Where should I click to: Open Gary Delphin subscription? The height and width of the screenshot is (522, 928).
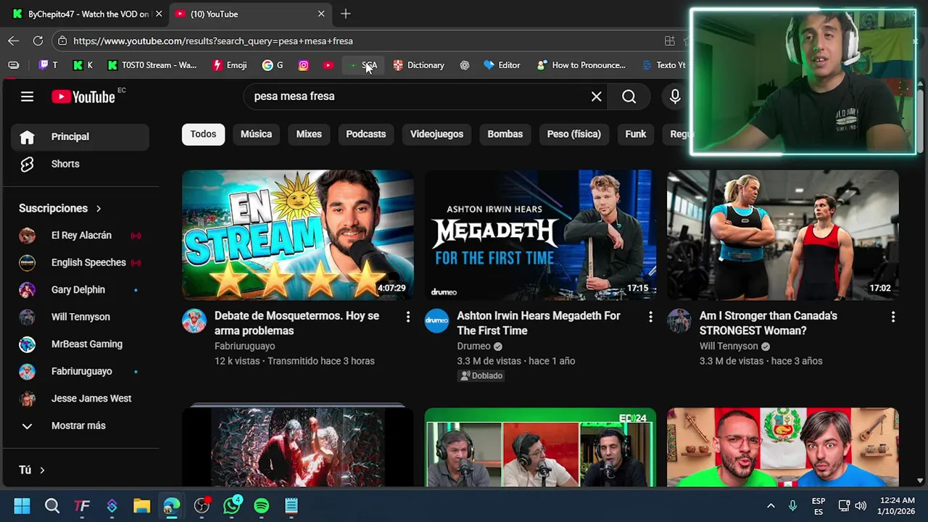[x=80, y=290]
